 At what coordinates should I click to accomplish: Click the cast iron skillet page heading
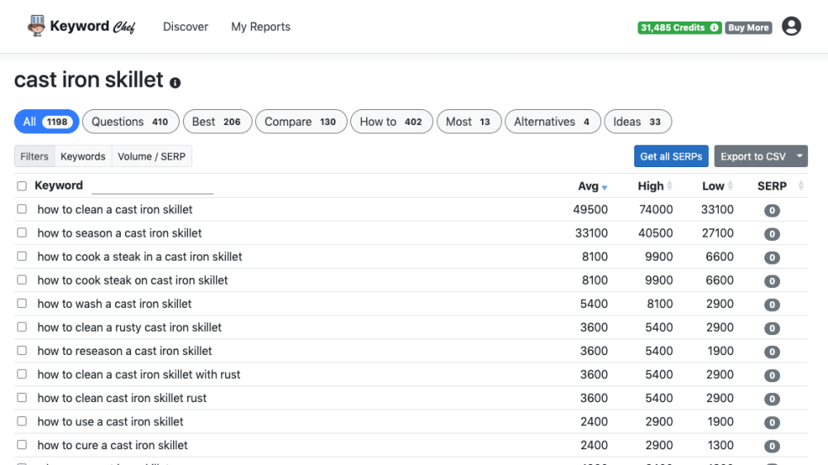click(x=89, y=80)
